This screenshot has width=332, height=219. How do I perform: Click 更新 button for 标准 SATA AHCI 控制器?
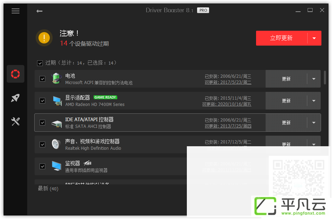286,123
